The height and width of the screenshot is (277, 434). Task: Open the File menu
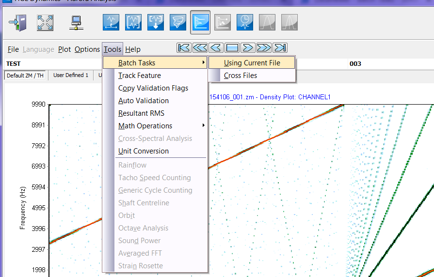tap(13, 49)
